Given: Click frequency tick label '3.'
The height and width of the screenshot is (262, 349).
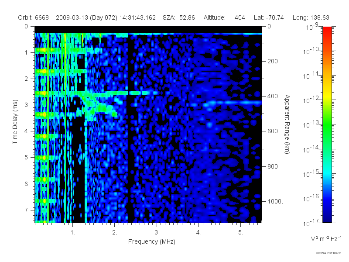Looking at the screenshot, I should 157,233.
